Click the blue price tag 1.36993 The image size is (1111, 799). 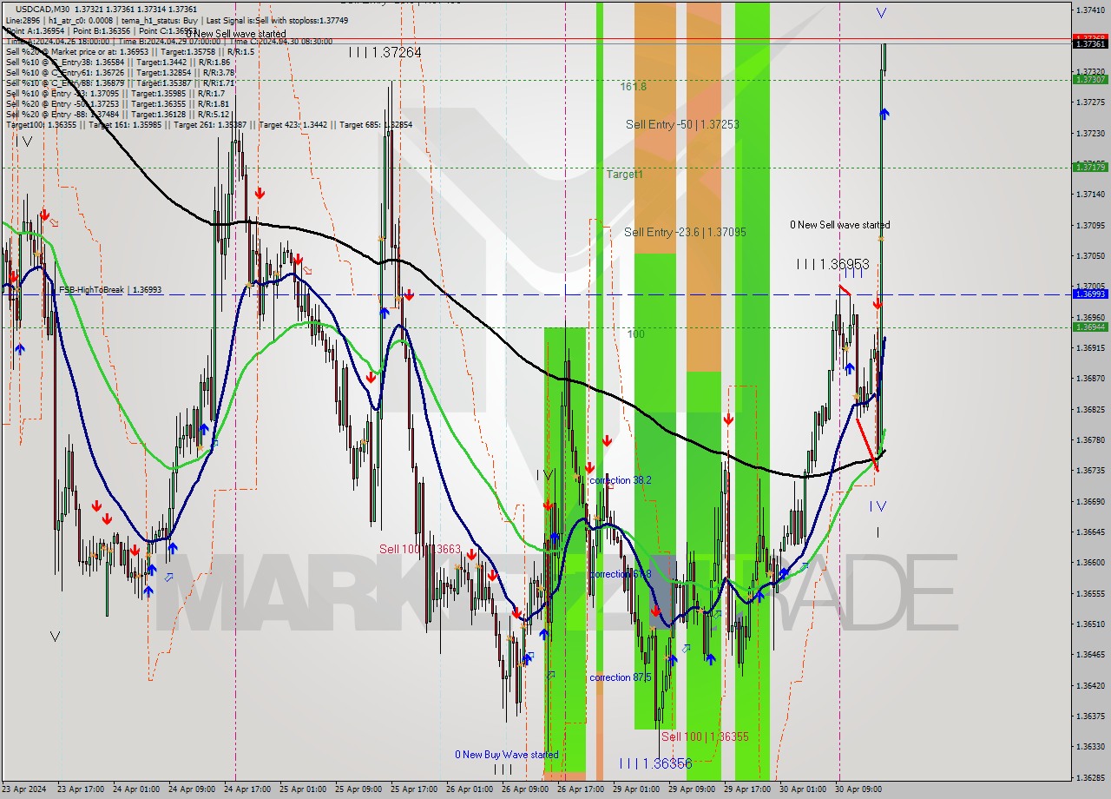pos(1089,294)
